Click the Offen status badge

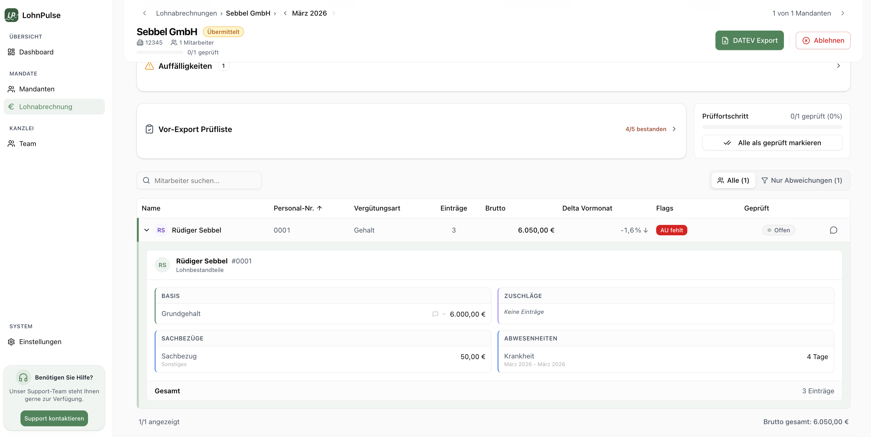[778, 230]
